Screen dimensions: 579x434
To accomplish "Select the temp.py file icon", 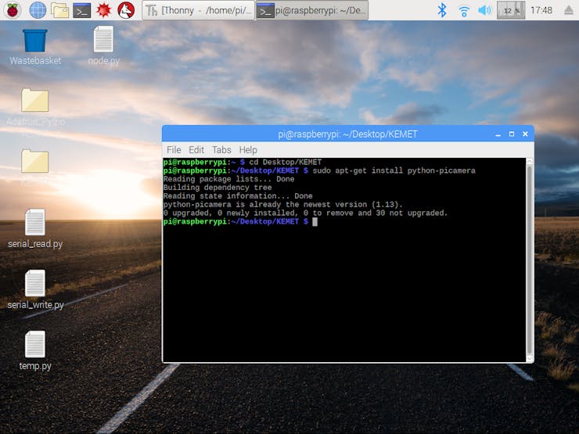I will tap(35, 350).
